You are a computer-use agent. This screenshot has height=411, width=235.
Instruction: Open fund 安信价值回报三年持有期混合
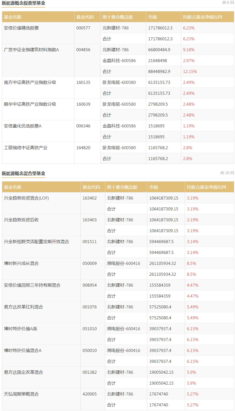(32, 285)
